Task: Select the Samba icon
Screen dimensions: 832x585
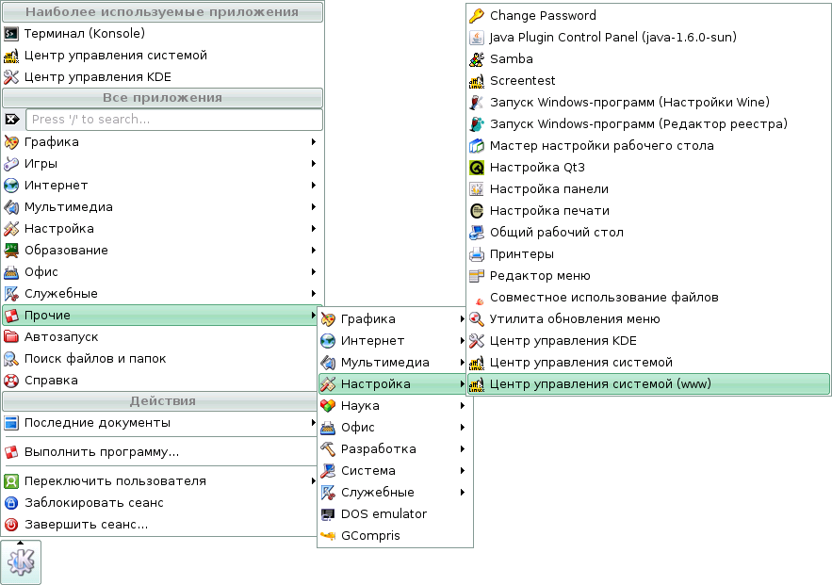Action: pyautogui.click(x=475, y=58)
